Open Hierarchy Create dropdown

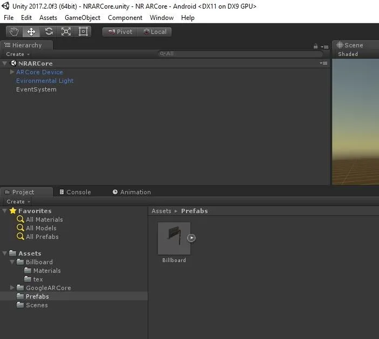(18, 54)
